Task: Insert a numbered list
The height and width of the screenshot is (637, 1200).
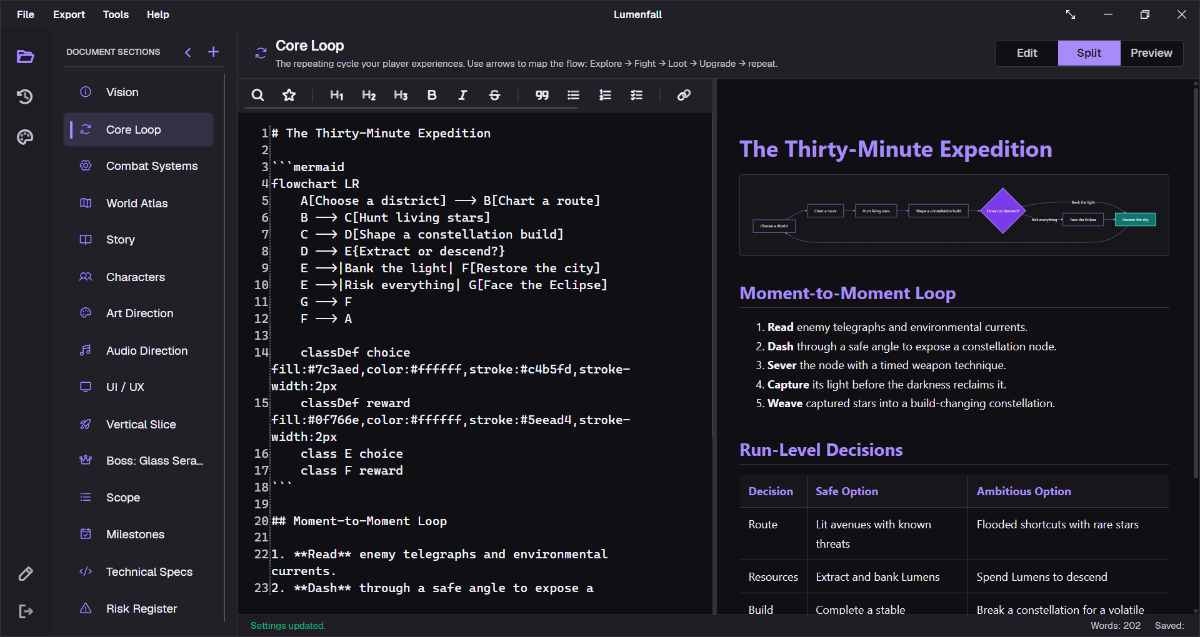Action: [x=605, y=95]
